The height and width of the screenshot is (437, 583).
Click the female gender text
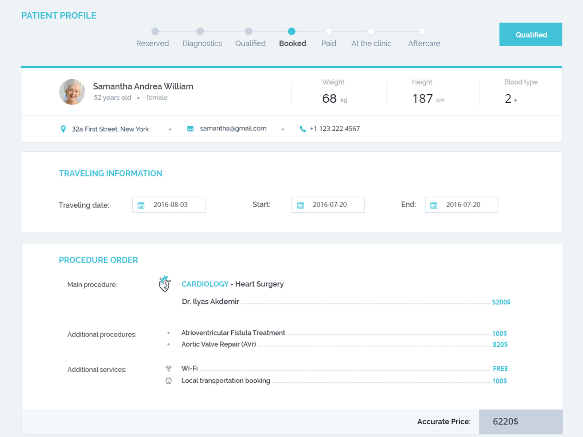point(157,98)
